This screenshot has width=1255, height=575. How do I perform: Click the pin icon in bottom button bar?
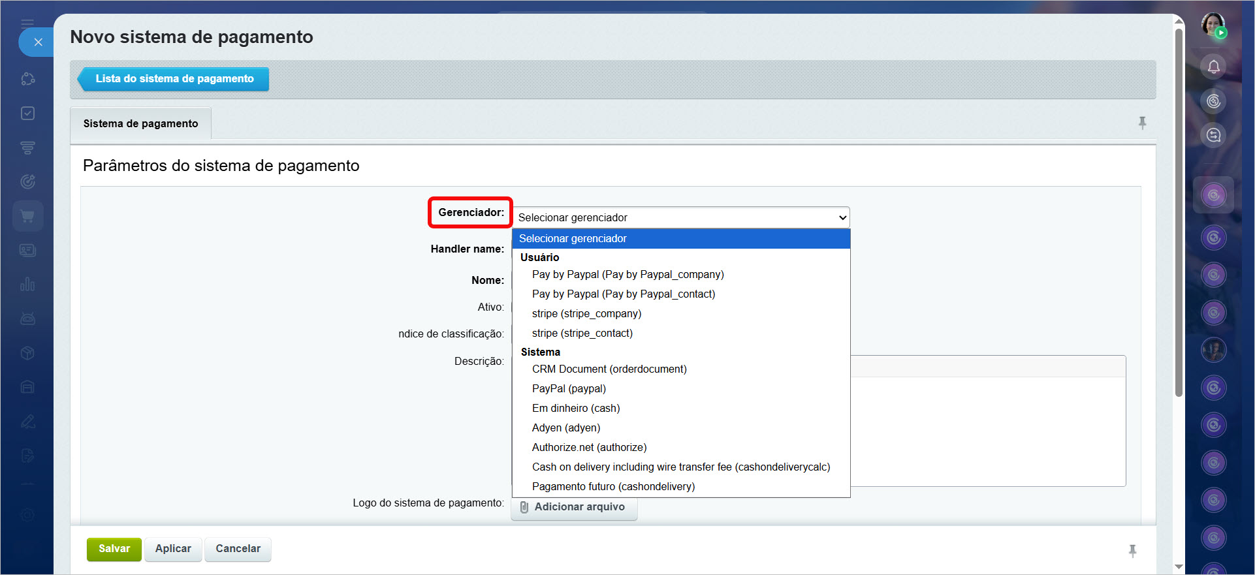[x=1132, y=551]
